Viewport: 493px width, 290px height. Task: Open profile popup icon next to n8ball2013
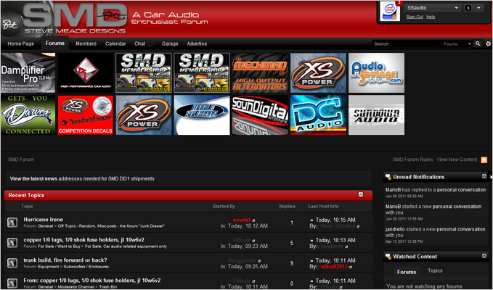(x=351, y=267)
